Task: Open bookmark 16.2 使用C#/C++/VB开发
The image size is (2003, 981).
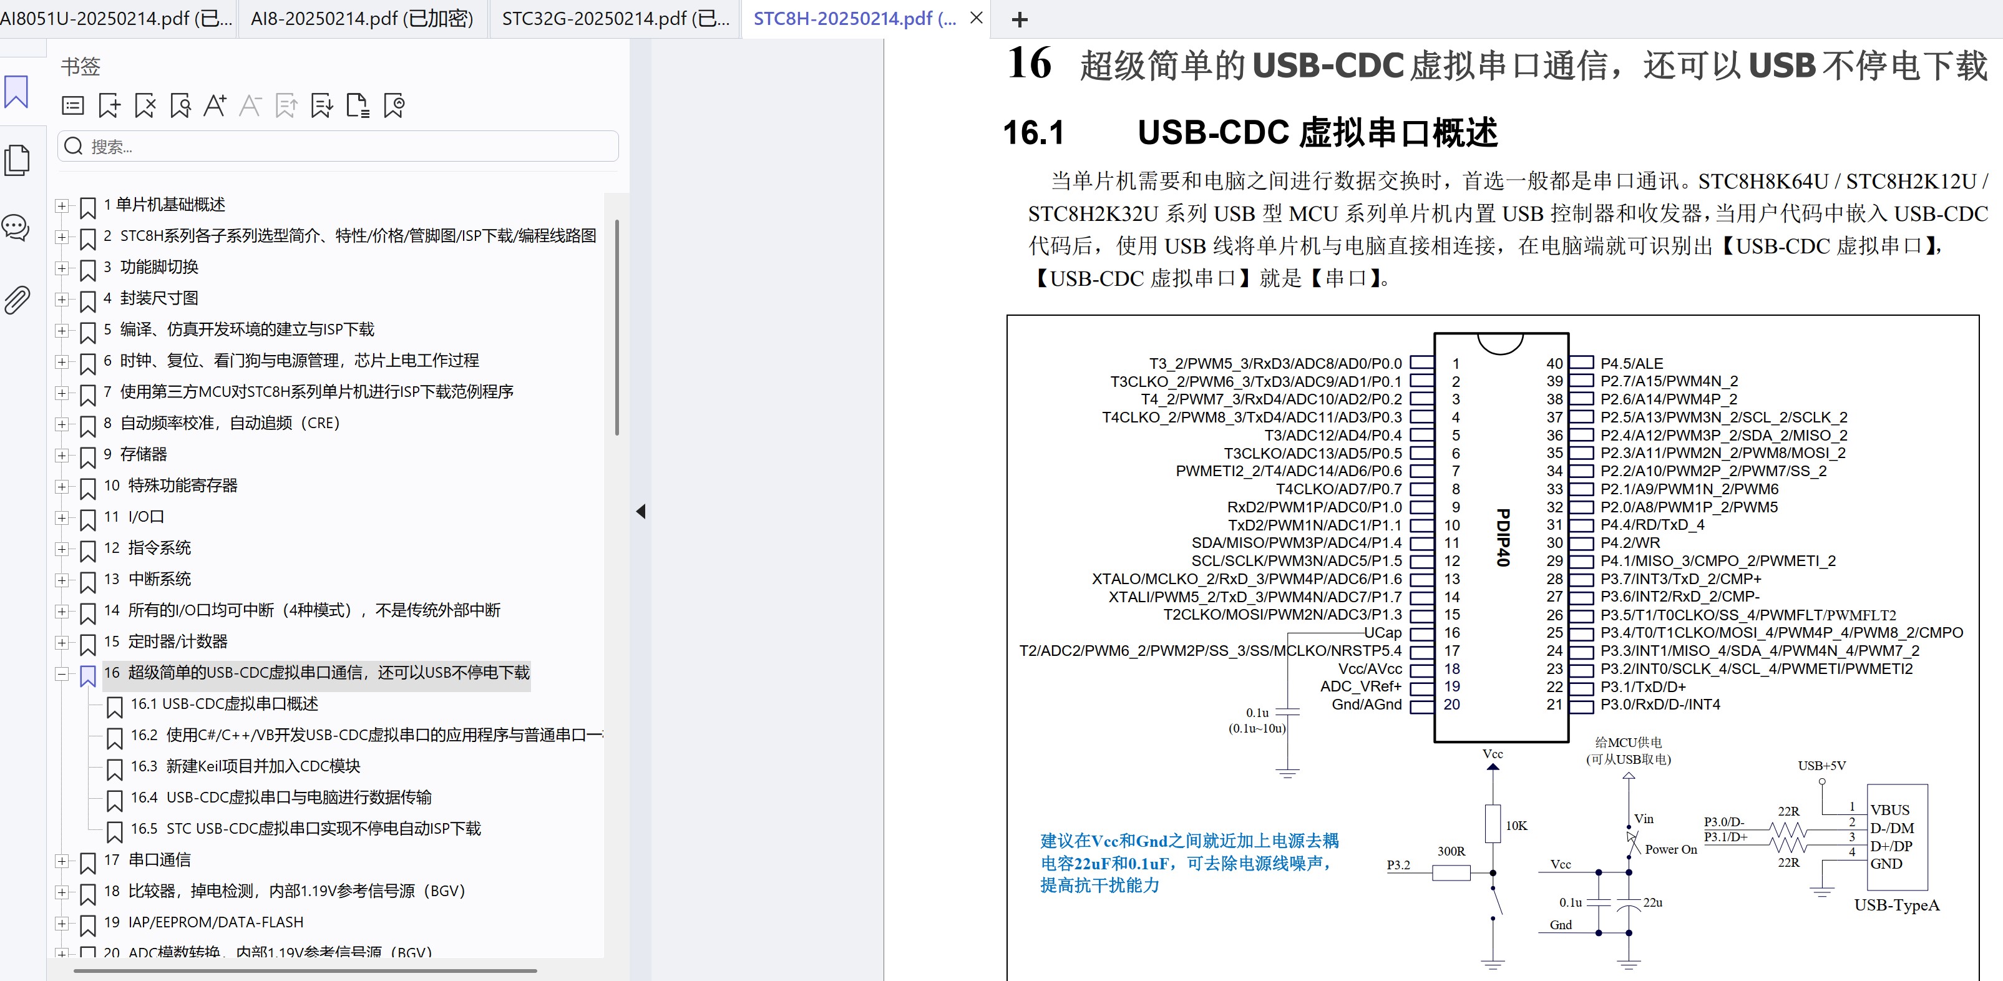Action: tap(366, 735)
